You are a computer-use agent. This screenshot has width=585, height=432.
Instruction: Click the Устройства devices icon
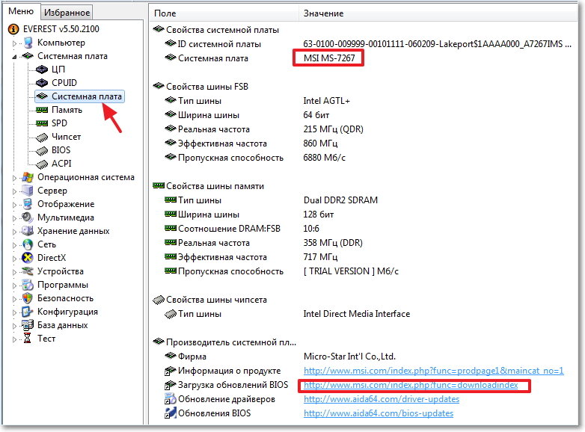[28, 271]
